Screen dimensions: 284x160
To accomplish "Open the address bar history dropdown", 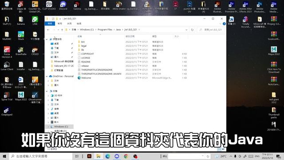I will point(186,30).
